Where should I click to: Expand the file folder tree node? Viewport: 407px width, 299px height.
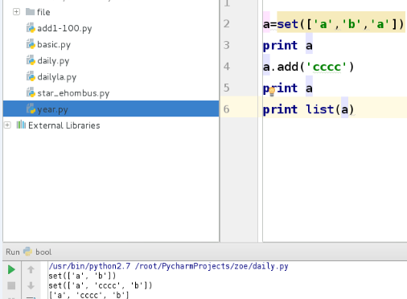(x=16, y=12)
